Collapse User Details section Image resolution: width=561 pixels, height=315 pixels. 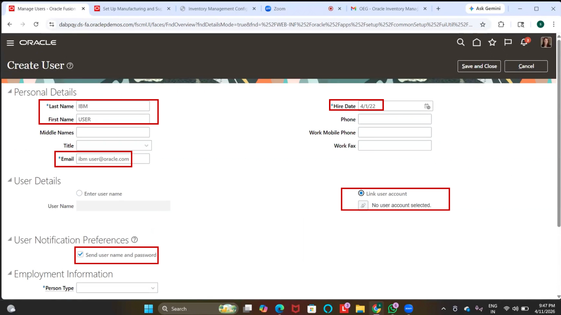10,180
